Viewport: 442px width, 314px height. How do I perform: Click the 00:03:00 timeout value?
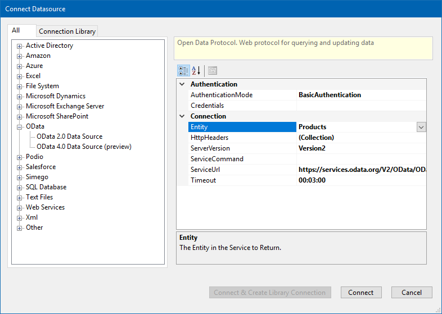tap(312, 180)
